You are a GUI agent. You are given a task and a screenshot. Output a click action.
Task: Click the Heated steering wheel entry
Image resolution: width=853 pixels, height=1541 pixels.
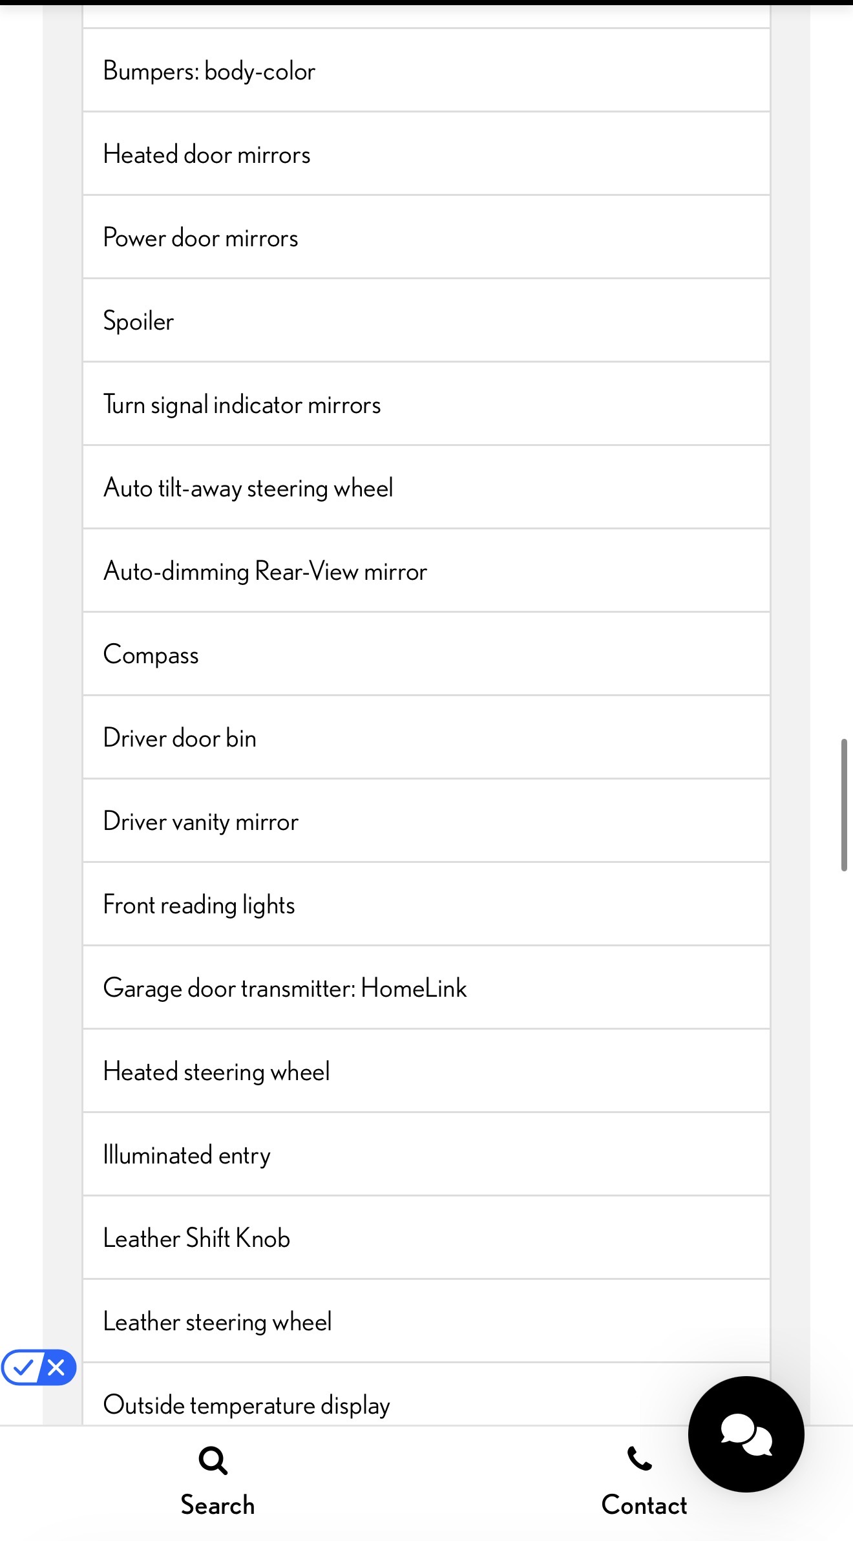tap(426, 1071)
